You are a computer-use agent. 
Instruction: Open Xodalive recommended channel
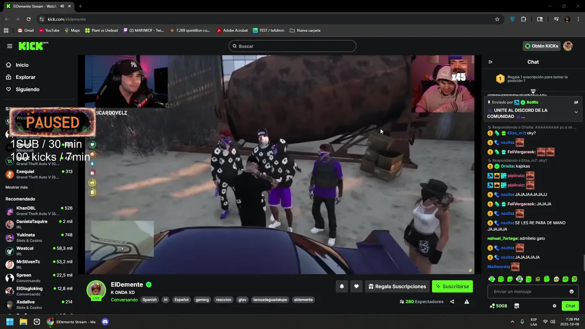39,304
